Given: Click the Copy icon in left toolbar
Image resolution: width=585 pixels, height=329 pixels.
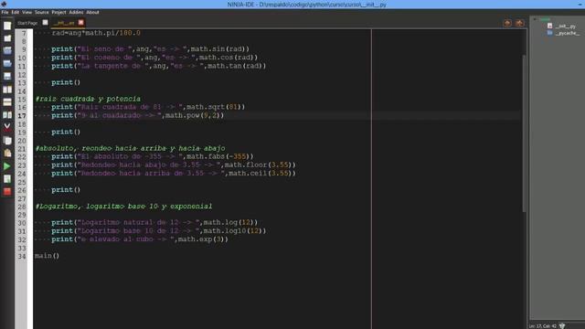Looking at the screenshot, I should click(7, 141).
